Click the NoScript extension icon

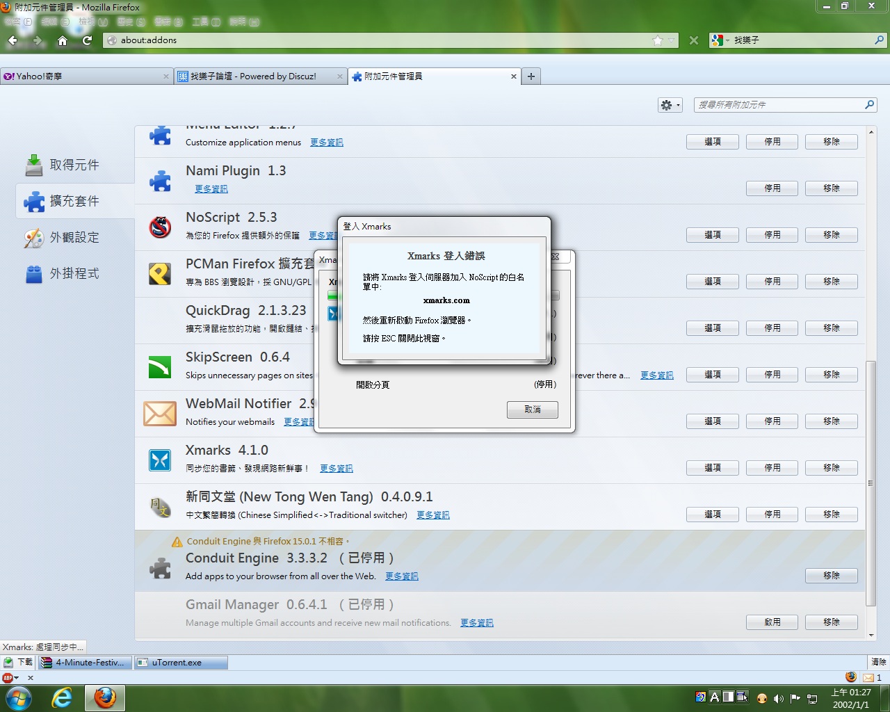click(x=160, y=227)
